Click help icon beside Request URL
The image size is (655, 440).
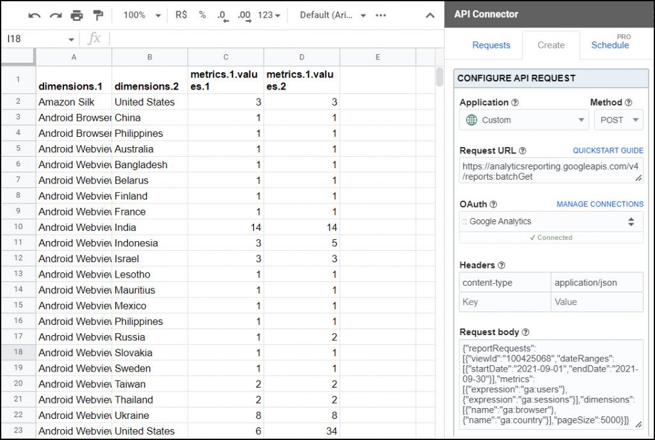523,151
